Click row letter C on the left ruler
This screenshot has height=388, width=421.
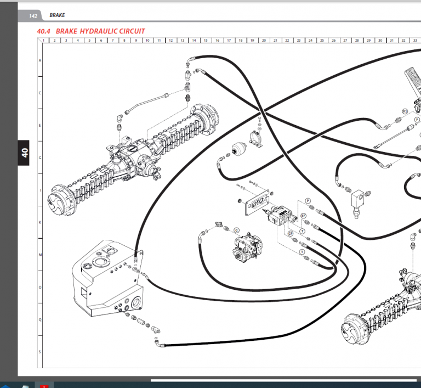(x=40, y=93)
